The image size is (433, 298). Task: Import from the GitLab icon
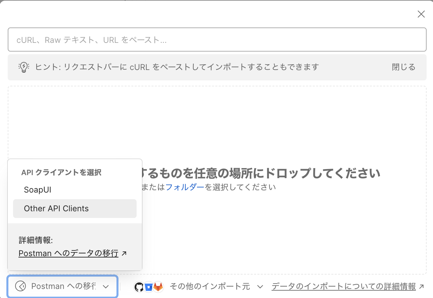158,287
